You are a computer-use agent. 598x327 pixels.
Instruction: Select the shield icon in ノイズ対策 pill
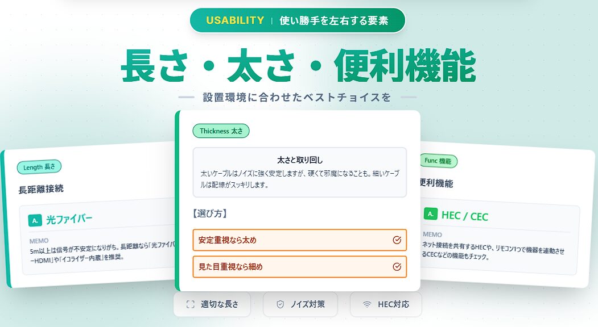point(279,304)
